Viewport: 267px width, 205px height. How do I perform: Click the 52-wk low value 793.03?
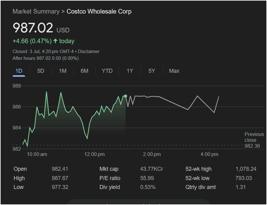244,178
